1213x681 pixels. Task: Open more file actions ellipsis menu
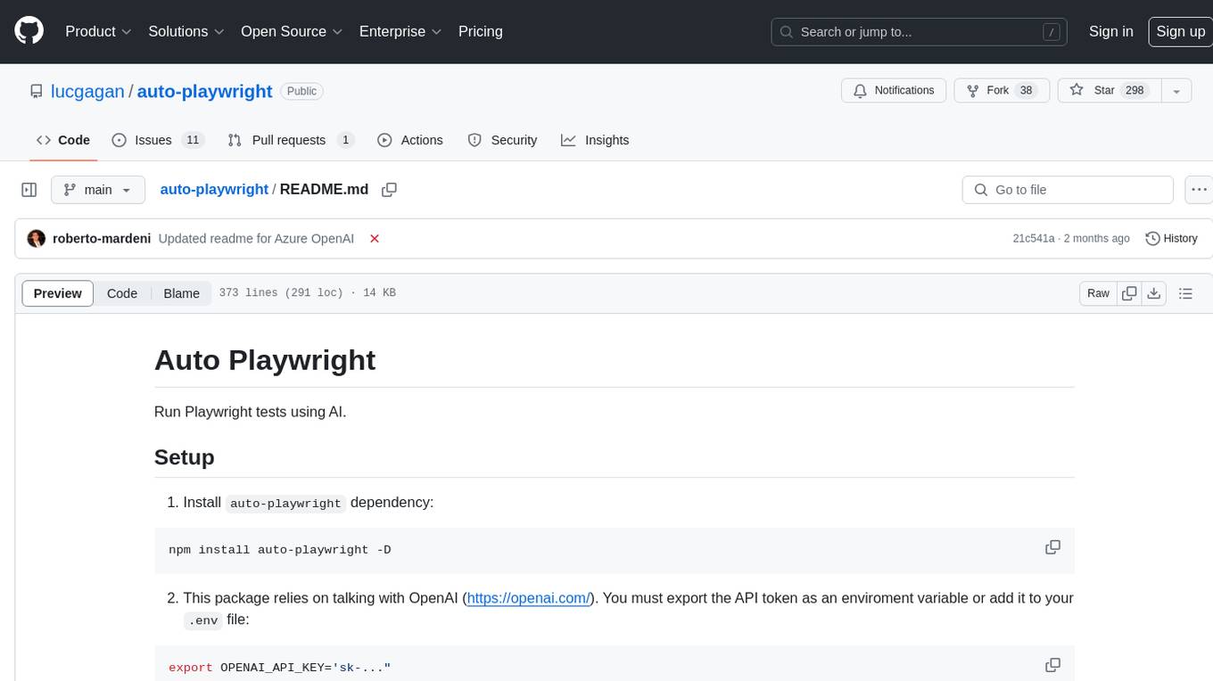pyautogui.click(x=1200, y=190)
